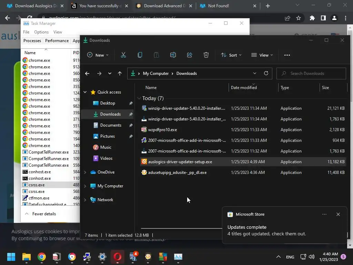Click the pin icon beside Documents

pos(131,125)
